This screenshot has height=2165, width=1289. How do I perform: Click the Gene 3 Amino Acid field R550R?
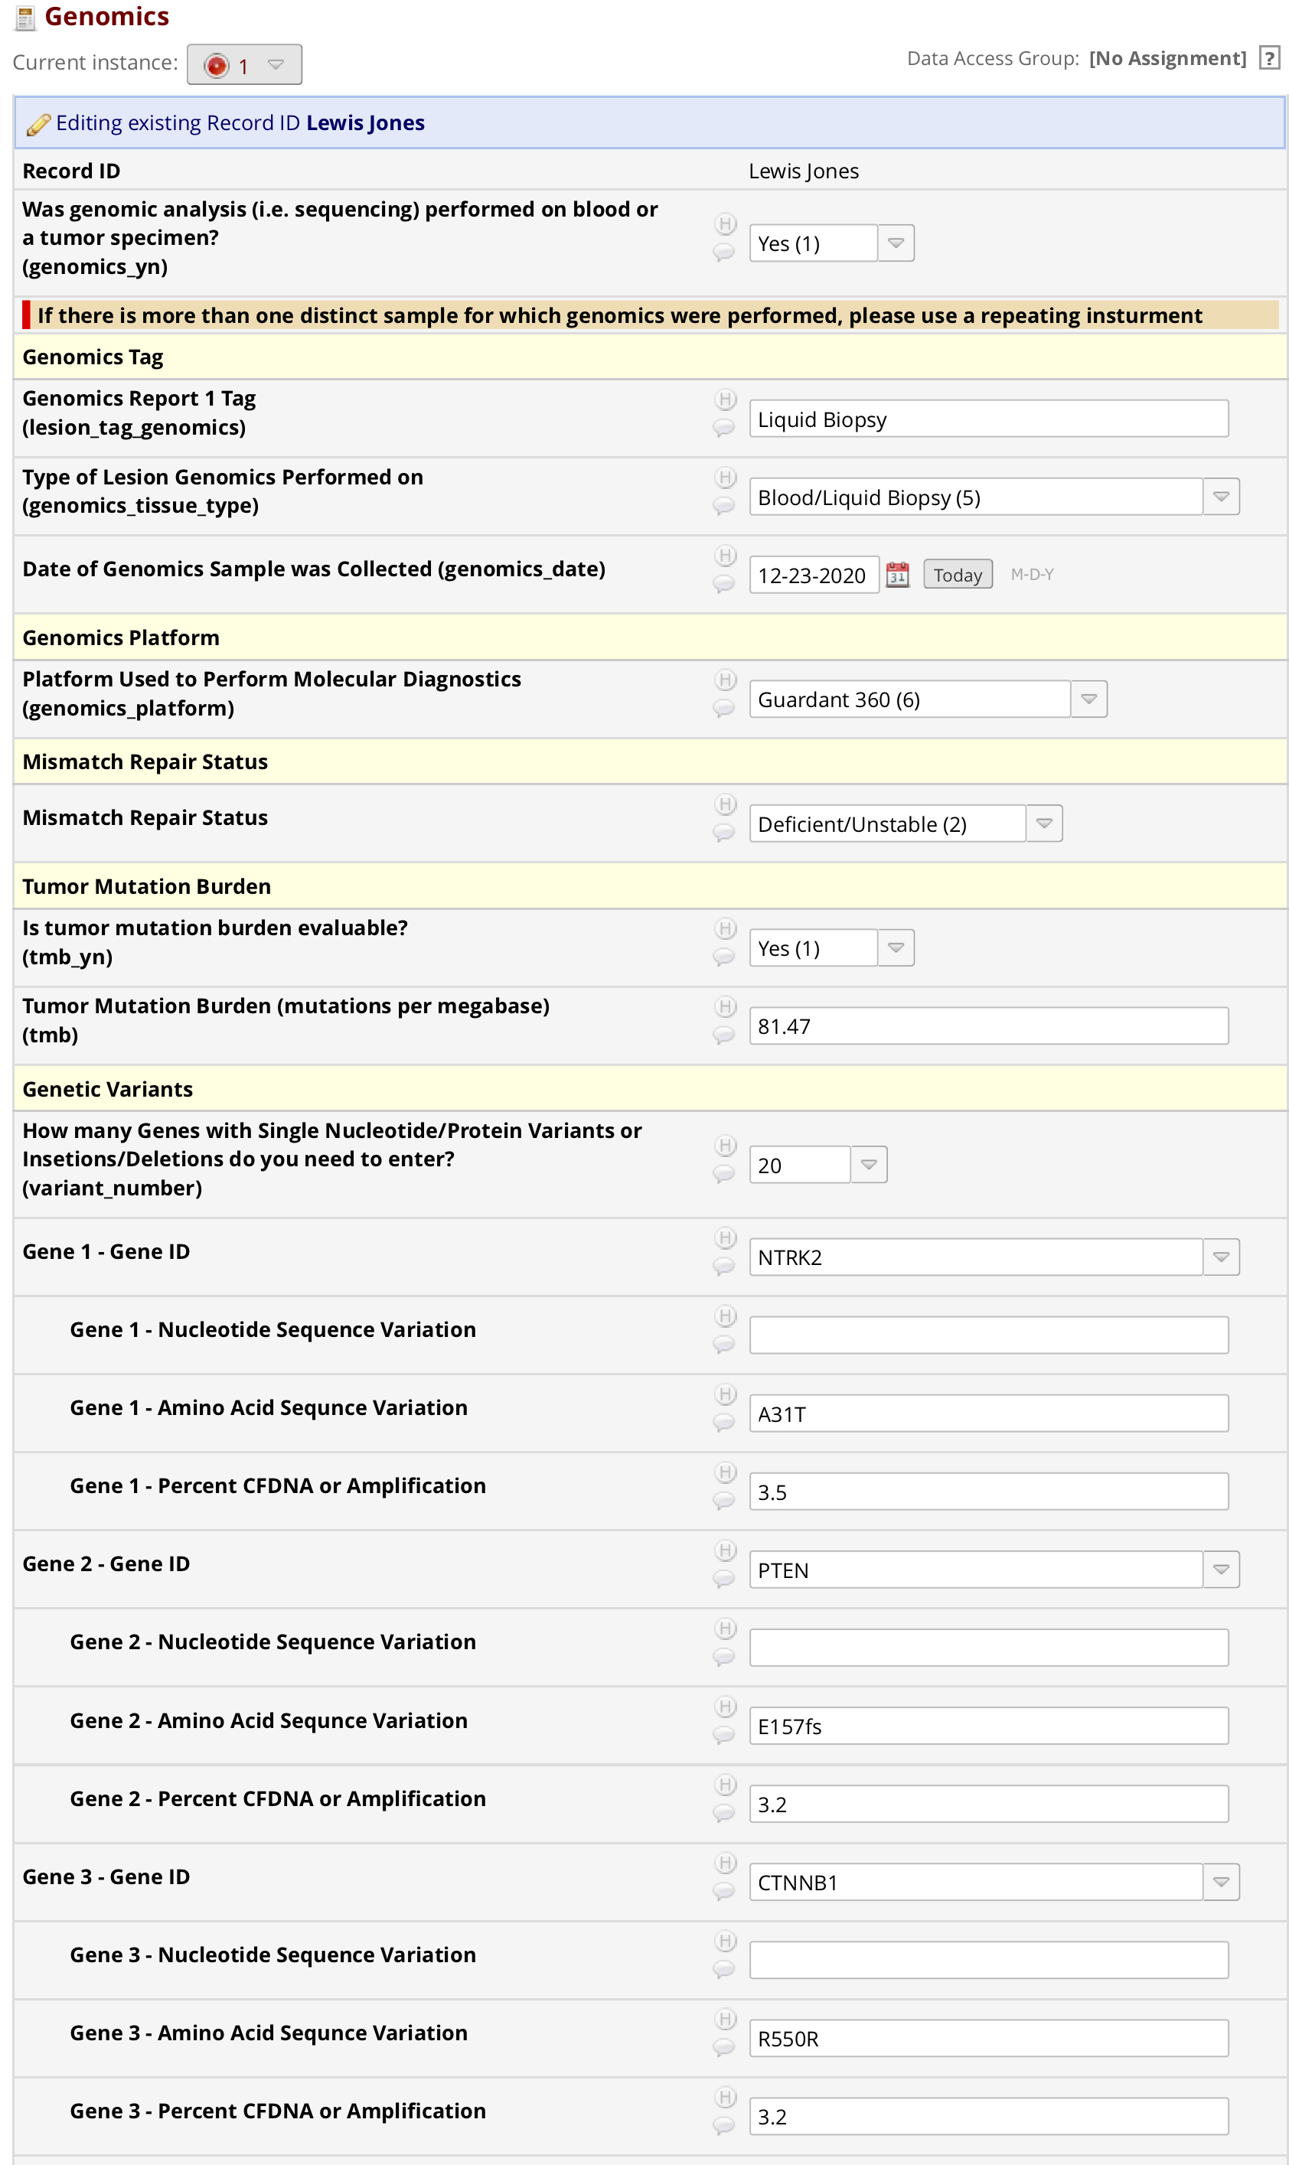pyautogui.click(x=988, y=2038)
